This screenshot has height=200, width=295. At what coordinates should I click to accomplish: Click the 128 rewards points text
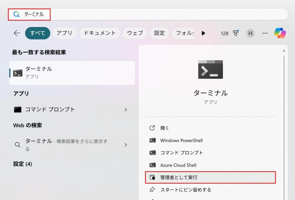224,33
